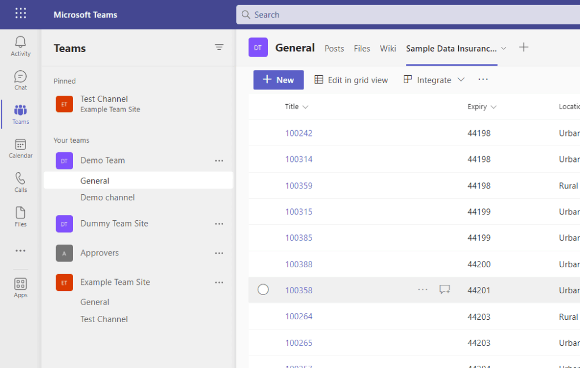Viewport: 580px width, 368px height.
Task: Click the filter icon beside Teams heading
Action: tap(219, 48)
